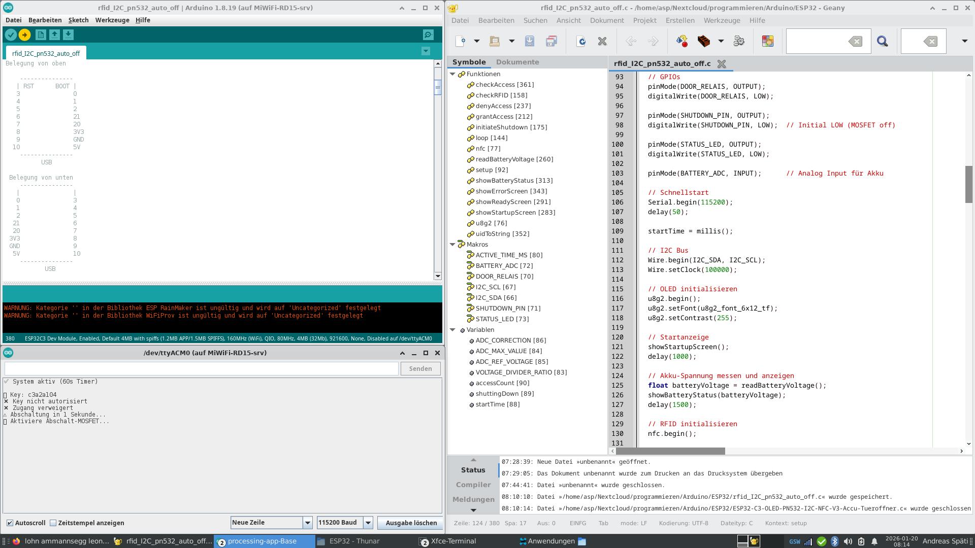Click the Arduino Upload arrow icon

tap(24, 35)
